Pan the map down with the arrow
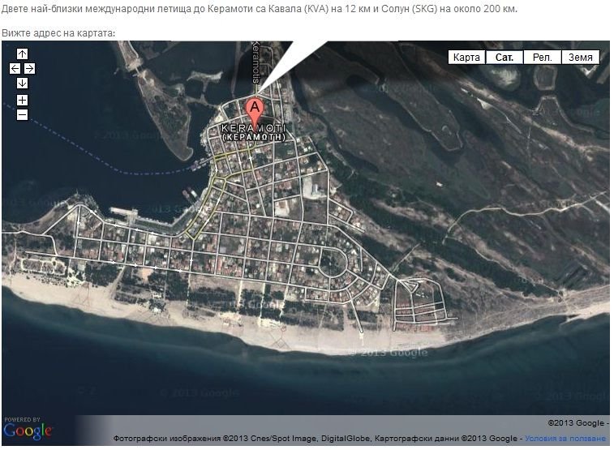614x450 pixels. [22, 83]
